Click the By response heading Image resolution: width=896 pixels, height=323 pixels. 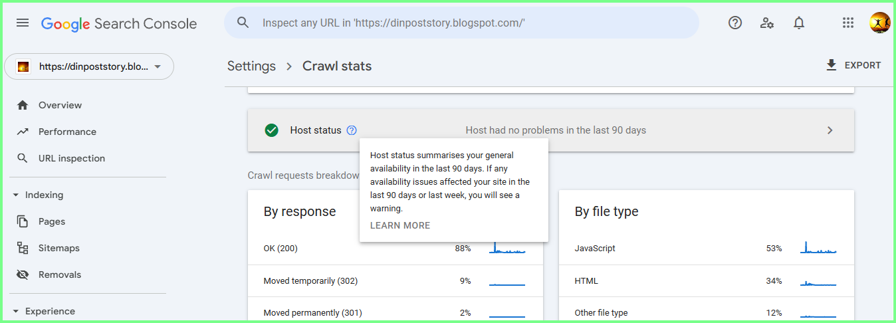coord(300,211)
